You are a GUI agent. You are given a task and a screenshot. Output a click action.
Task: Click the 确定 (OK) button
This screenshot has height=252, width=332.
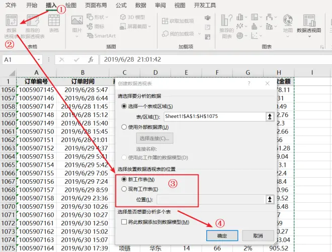coord(222,236)
